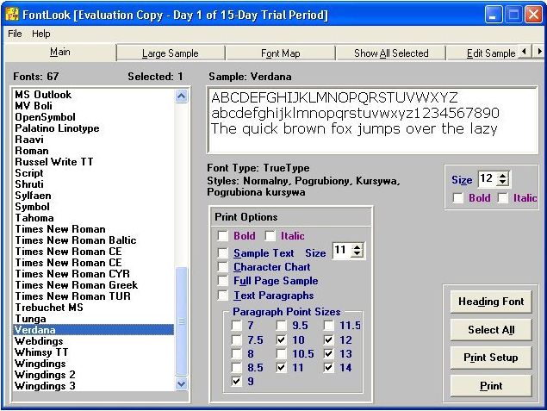Select OpenSymbol font in list
This screenshot has width=547, height=411.
coord(94,117)
